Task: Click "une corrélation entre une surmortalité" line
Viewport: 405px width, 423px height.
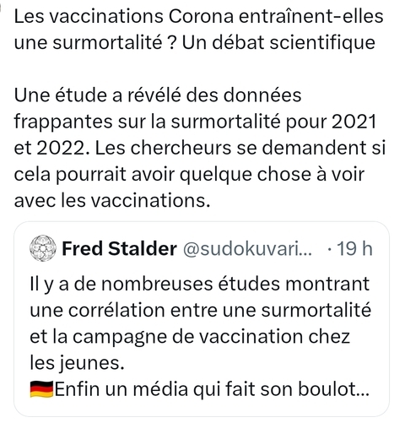Action: point(201,310)
